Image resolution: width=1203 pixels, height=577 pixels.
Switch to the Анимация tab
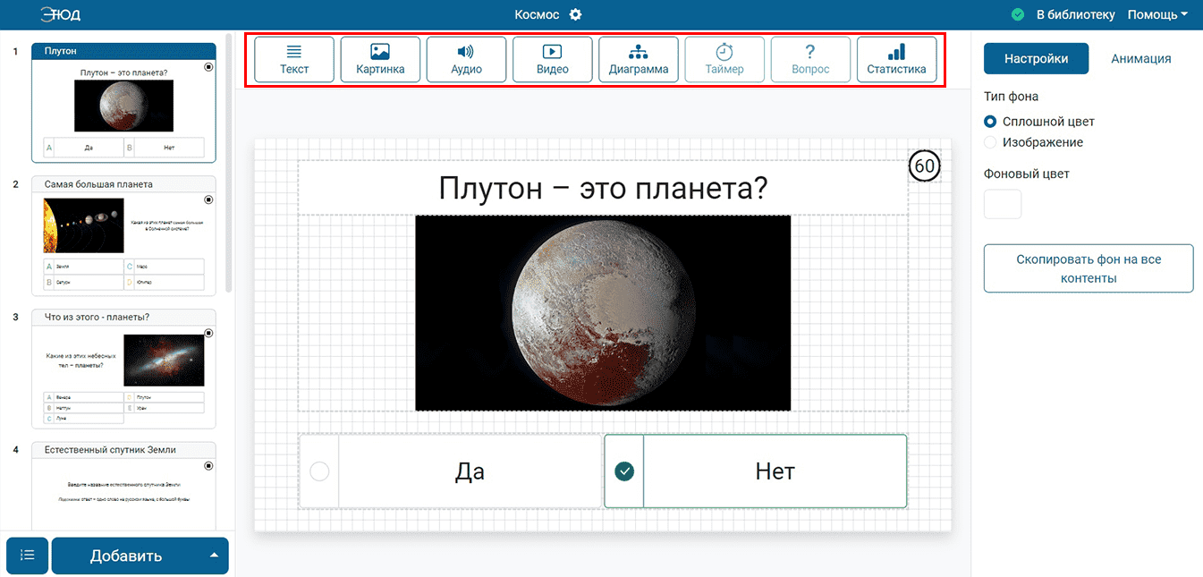pos(1141,58)
